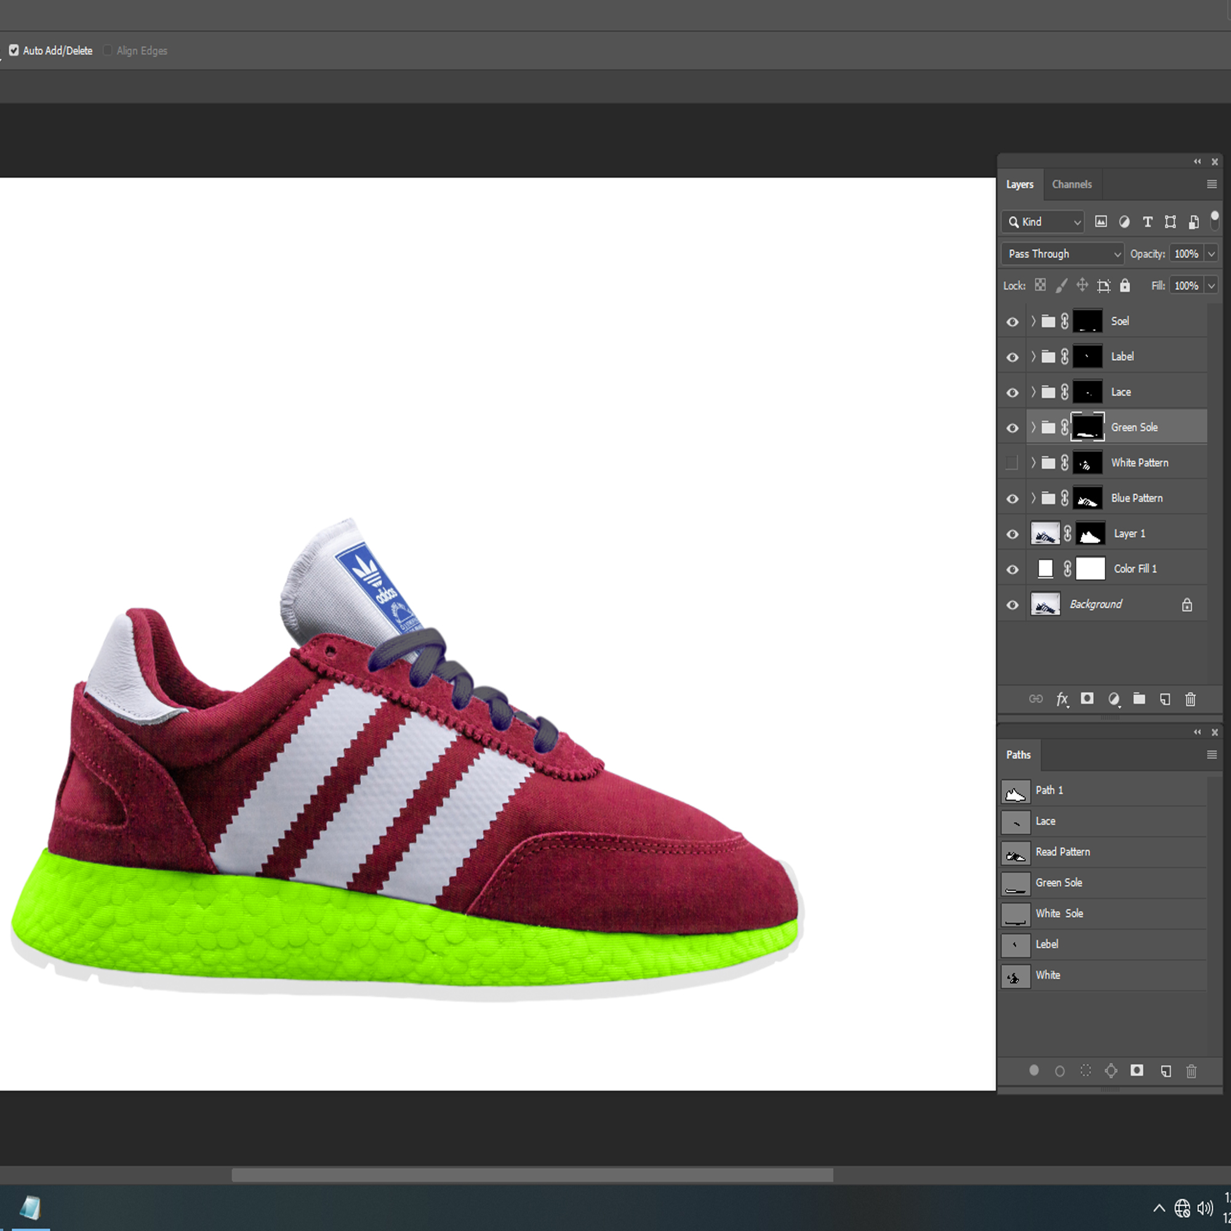Add layer mask in Layers panel
Screen dimensions: 1231x1231
1087,699
